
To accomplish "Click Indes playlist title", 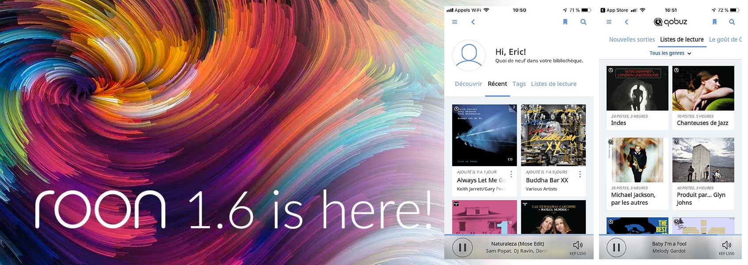I will click(618, 123).
